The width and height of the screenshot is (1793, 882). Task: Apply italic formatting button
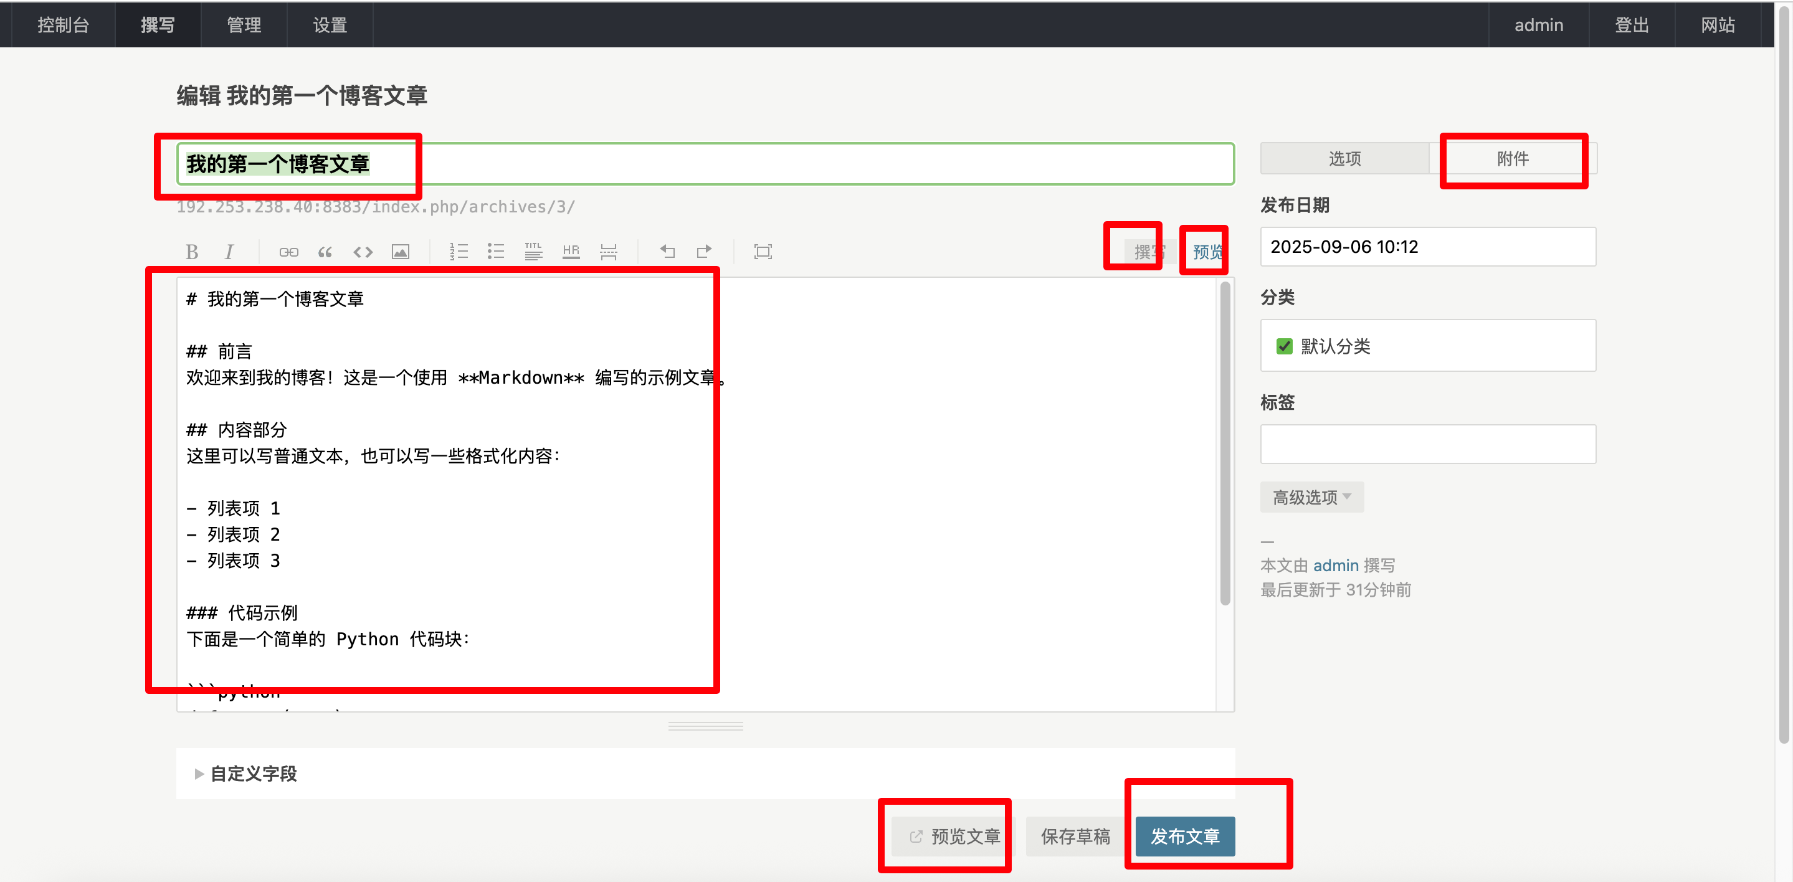229,251
